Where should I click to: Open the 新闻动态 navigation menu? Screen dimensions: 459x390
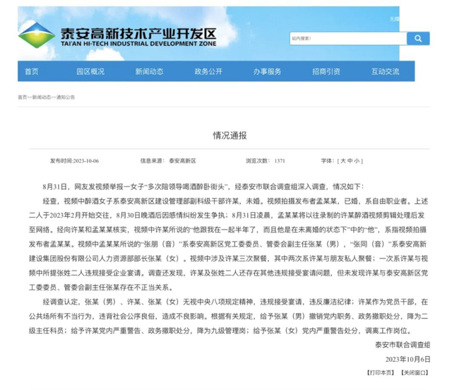(x=149, y=71)
